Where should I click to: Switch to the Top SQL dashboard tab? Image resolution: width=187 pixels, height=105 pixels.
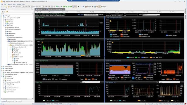click(x=92, y=12)
